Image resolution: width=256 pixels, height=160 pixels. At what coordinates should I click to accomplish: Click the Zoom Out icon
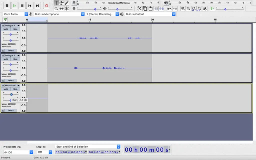(x=188, y=8)
